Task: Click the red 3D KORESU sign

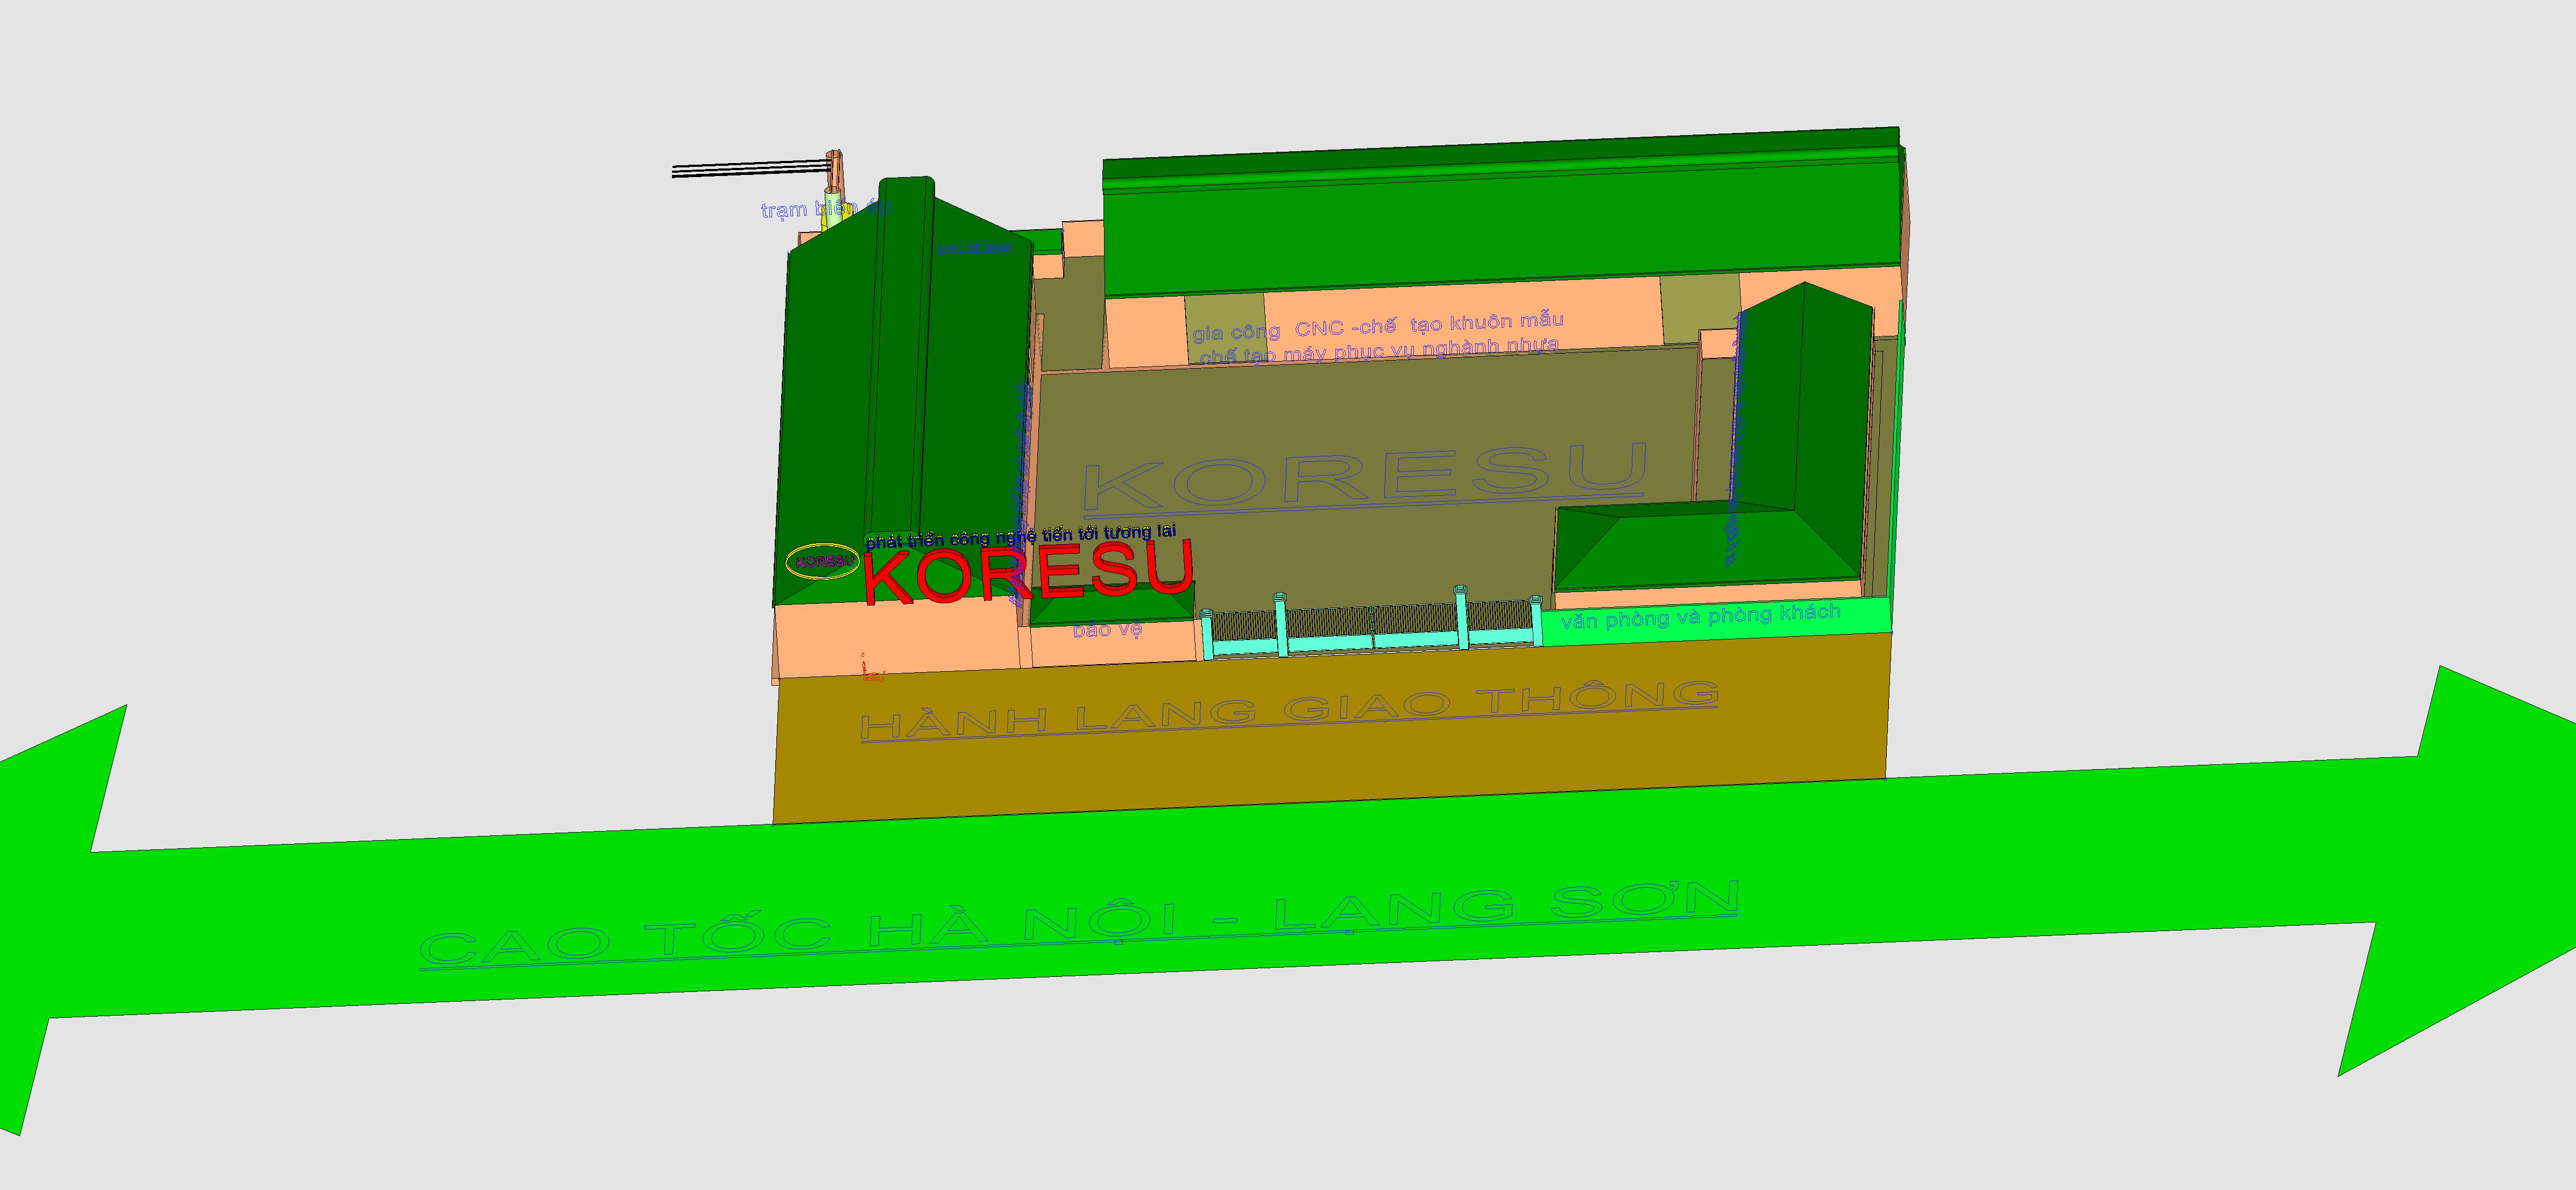Action: click(x=1029, y=572)
